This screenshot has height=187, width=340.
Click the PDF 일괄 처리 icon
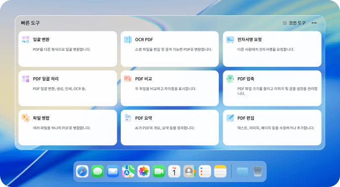click(x=26, y=79)
